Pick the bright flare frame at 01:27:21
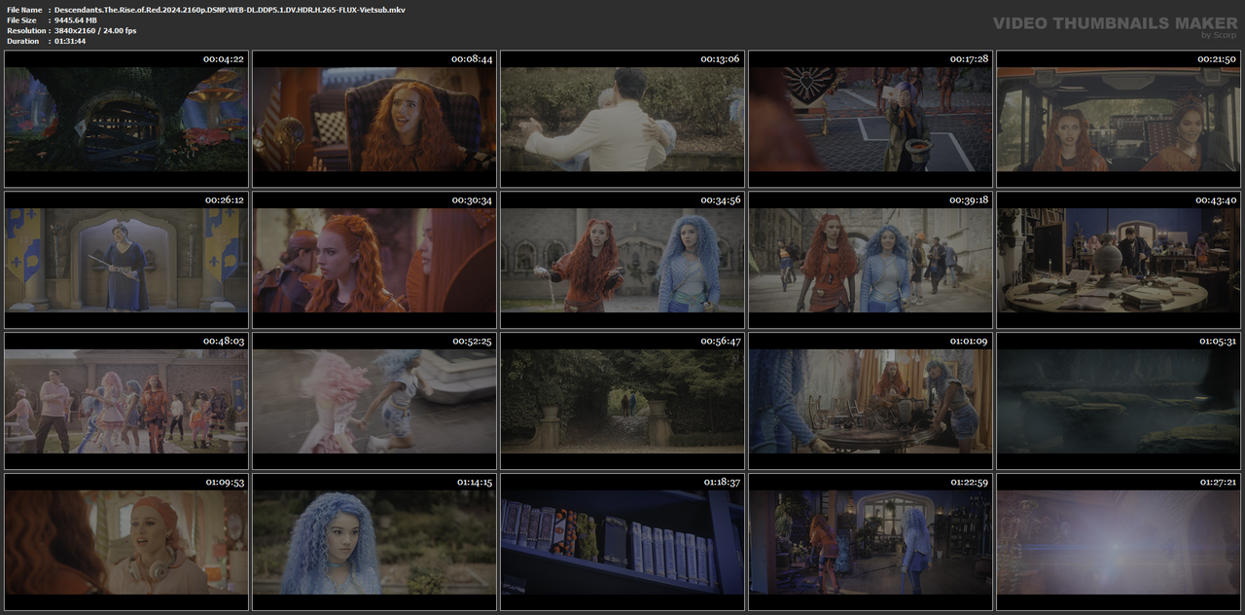 [1119, 542]
